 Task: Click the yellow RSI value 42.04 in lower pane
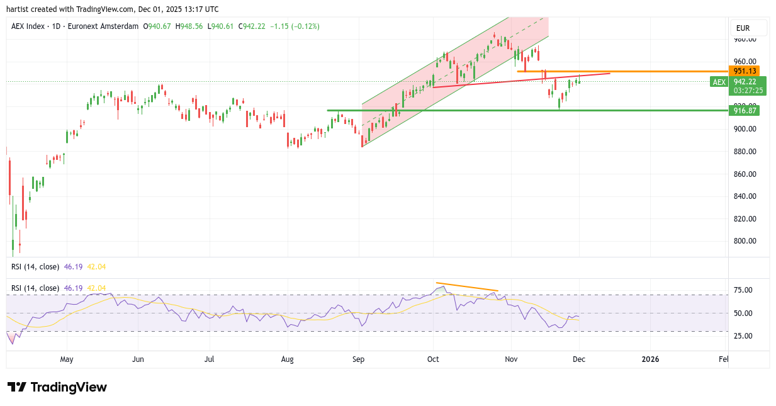click(96, 288)
